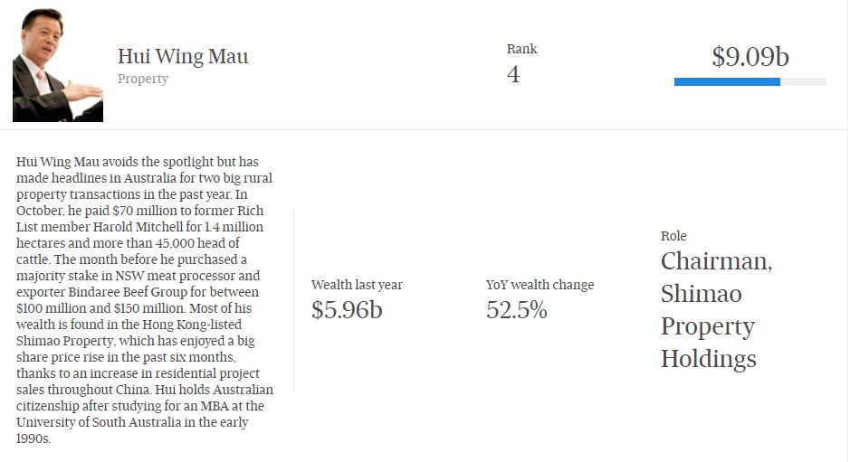Select the rank number 4
Screen dimensions: 850x462
513,74
